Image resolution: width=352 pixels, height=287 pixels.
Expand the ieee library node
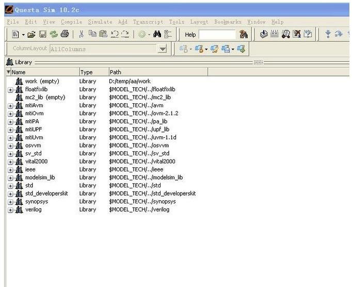point(10,170)
